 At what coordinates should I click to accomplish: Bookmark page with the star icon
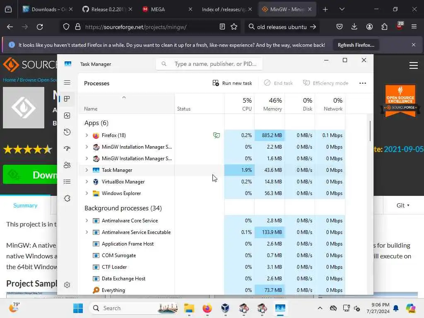234,26
